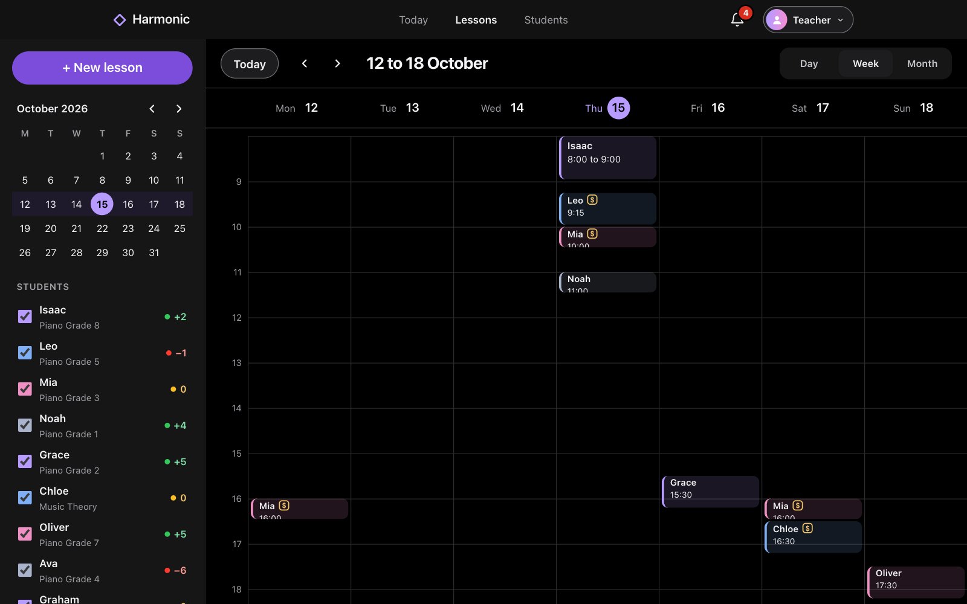Open Isaac's 8:00 to 9:00 lesson

(607, 158)
